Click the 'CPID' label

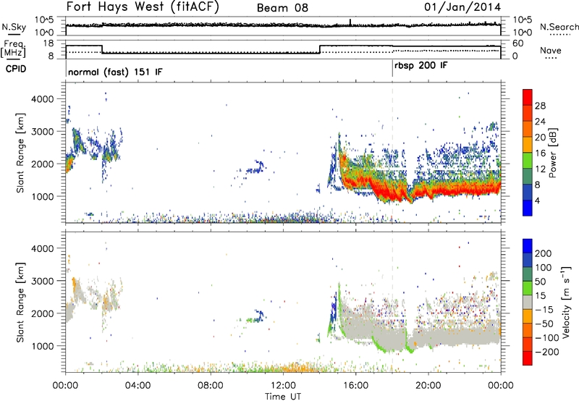(16, 69)
